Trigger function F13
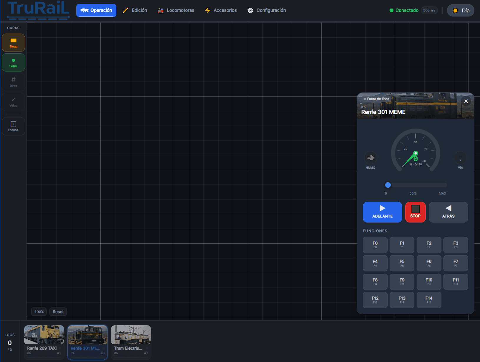Viewport: 480px width, 362px height. [x=402, y=300]
